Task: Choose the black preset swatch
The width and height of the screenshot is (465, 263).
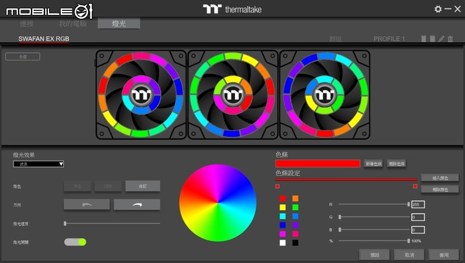Action: [x=295, y=243]
